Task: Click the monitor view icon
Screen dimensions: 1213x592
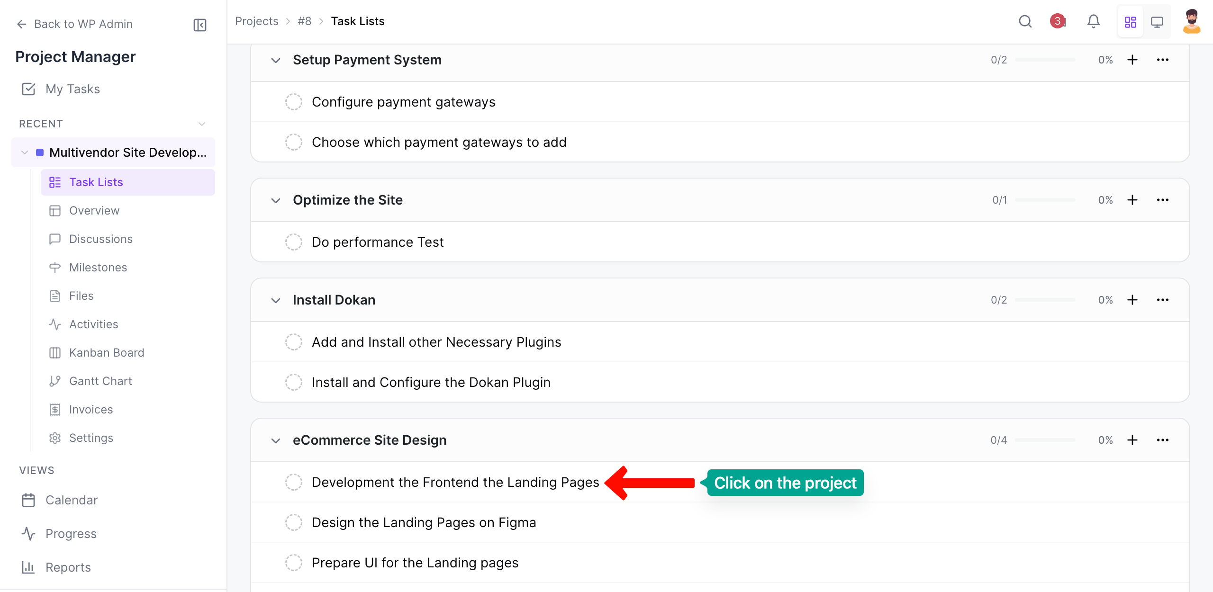Action: point(1157,22)
